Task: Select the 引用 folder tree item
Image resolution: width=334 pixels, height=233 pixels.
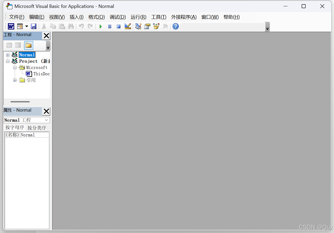Action: pyautogui.click(x=31, y=80)
